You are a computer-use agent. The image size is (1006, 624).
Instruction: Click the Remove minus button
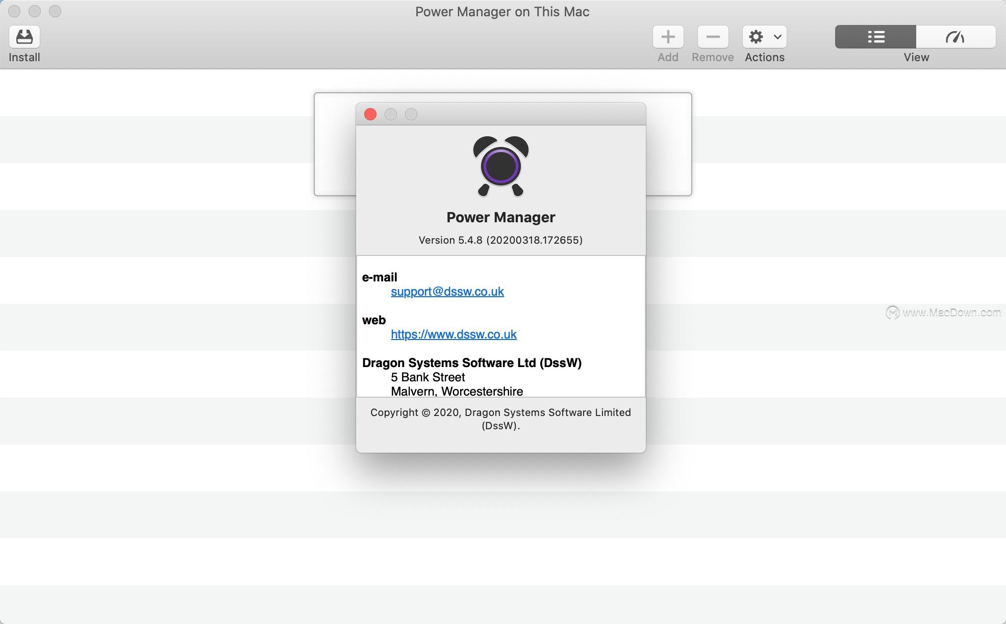coord(713,37)
